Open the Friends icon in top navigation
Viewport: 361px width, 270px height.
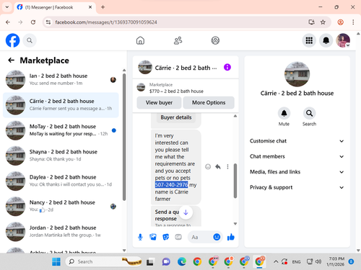click(x=178, y=40)
